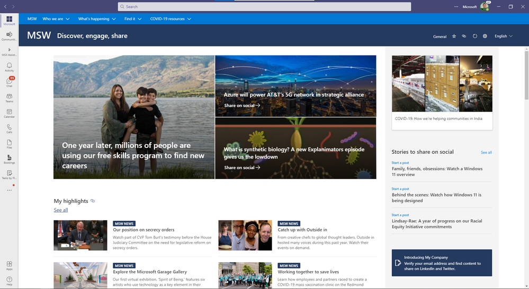Viewport: 529px width, 289px height.
Task: Switch to the General channel tab
Action: pos(440,36)
